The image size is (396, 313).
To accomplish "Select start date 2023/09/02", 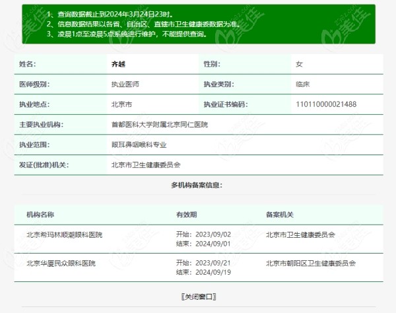I will (x=213, y=234).
